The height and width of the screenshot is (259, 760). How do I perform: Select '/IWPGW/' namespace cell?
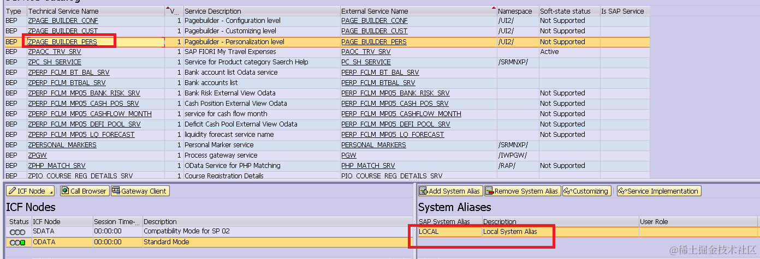coord(517,155)
